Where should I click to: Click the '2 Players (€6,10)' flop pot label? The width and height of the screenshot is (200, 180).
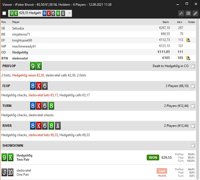[177, 86]
